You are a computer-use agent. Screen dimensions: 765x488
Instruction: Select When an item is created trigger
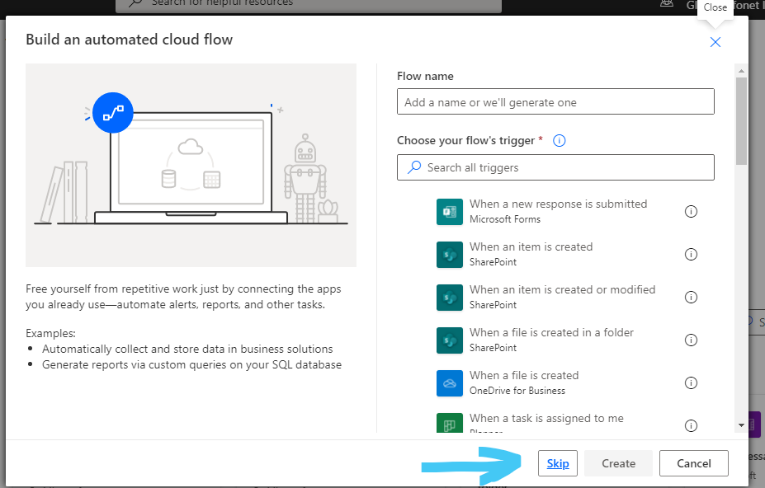click(531, 247)
